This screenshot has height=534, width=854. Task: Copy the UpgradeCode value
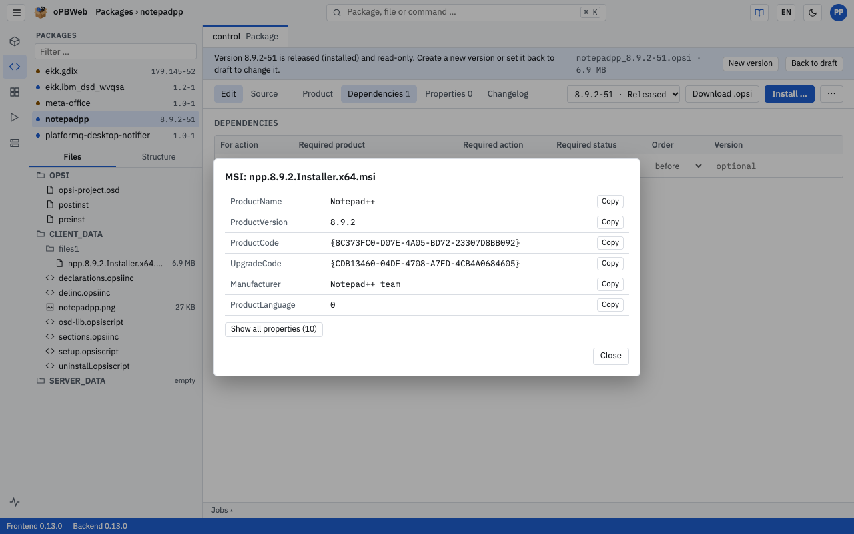610,263
